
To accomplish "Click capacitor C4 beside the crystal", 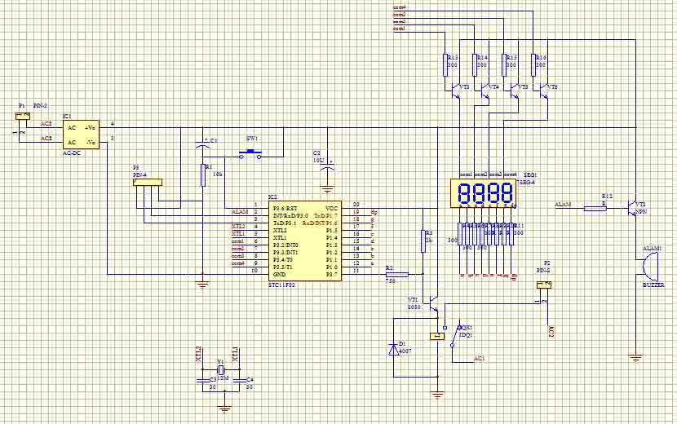I will (x=239, y=381).
